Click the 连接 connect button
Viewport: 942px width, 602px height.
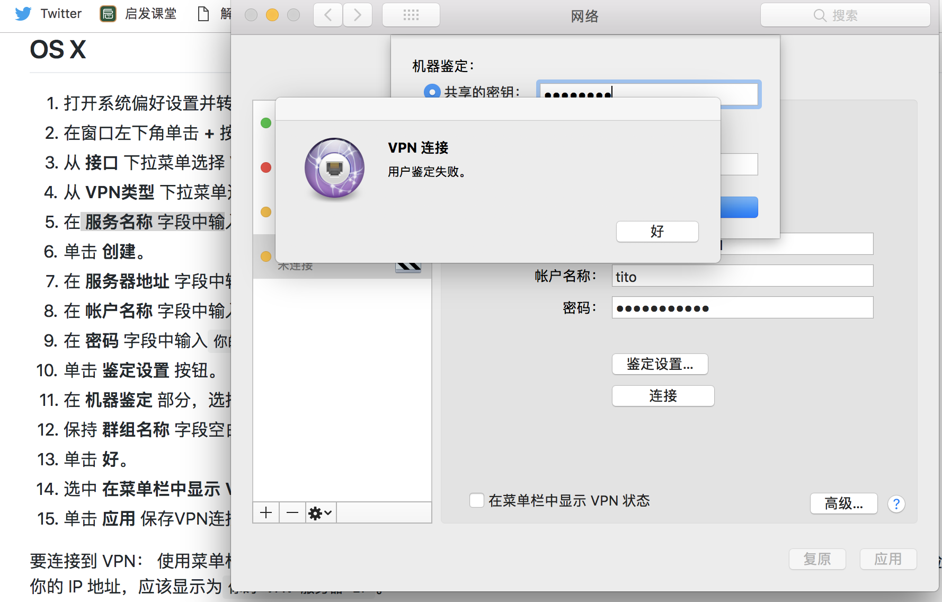click(663, 396)
